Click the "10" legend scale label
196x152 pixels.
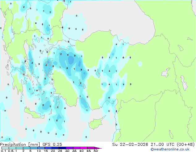39,151
